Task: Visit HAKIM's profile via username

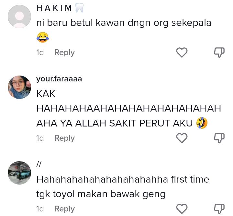Action: click(x=54, y=8)
